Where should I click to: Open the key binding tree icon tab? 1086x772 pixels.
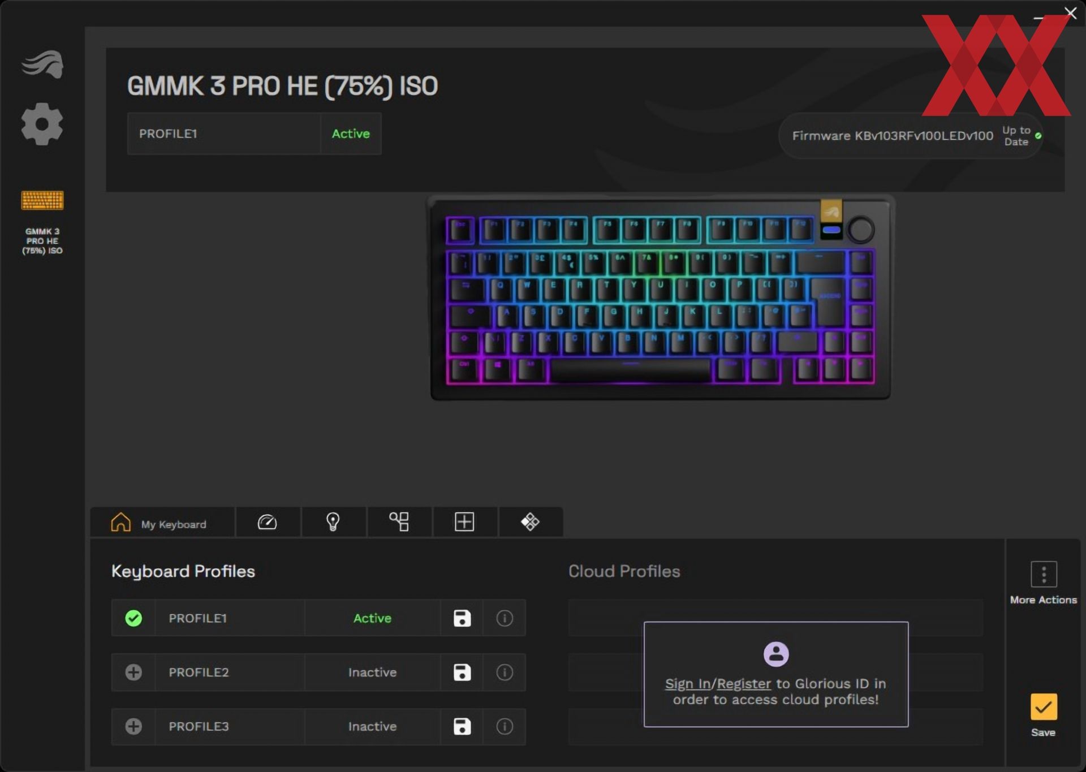pos(399,521)
